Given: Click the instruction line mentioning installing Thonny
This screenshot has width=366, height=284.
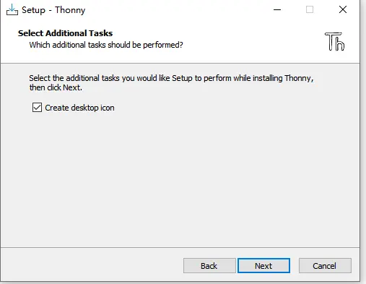Looking at the screenshot, I should (x=171, y=78).
